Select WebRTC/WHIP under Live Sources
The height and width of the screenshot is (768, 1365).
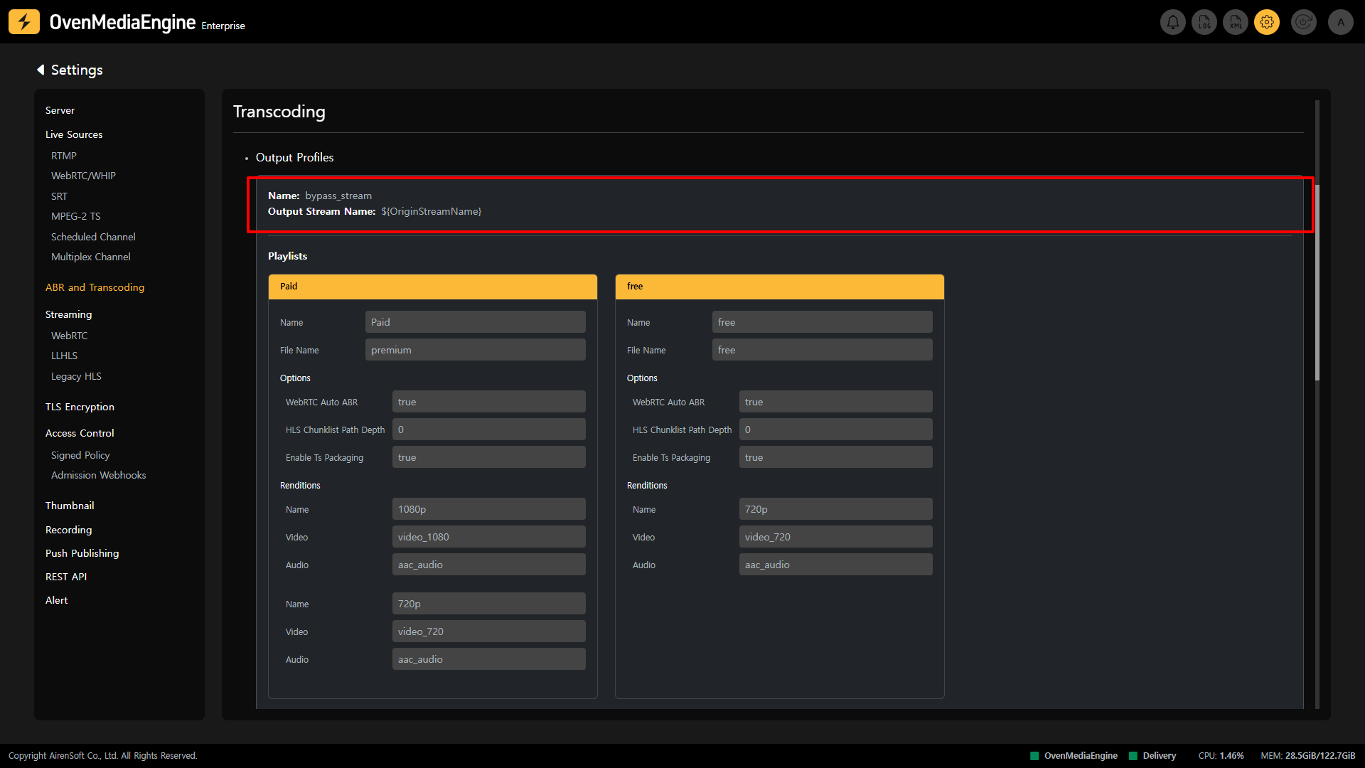[83, 176]
